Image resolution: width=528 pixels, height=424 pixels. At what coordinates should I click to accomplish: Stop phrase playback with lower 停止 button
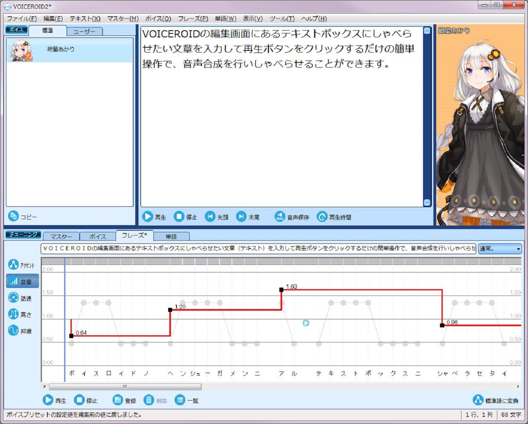point(80,400)
